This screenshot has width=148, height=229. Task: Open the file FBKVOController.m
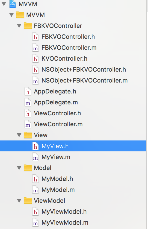(69, 48)
